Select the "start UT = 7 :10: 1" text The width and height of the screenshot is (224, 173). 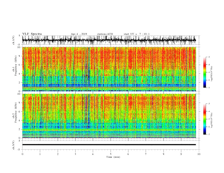[137, 34]
